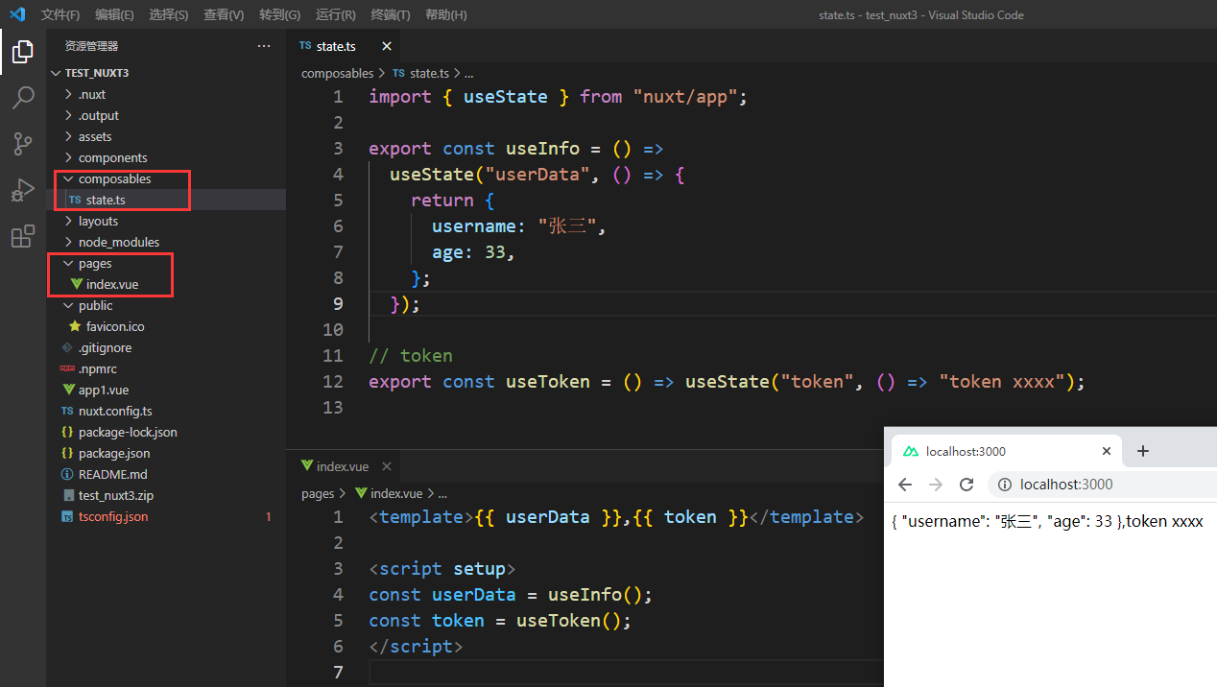Select the Explorer icon in activity bar
Screen dimensions: 1217x687
[x=23, y=52]
